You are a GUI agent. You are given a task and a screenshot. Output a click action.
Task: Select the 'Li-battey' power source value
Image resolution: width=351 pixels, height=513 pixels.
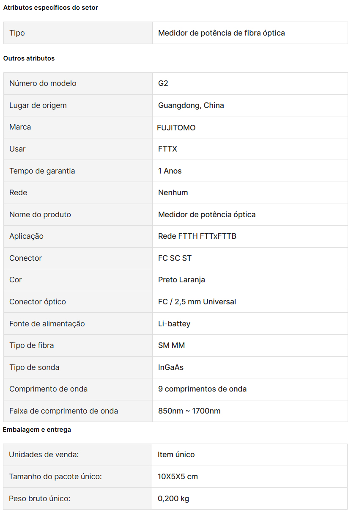coord(174,324)
